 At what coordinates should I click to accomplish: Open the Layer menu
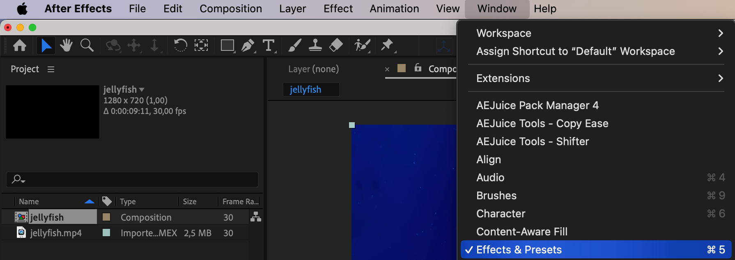pyautogui.click(x=292, y=9)
